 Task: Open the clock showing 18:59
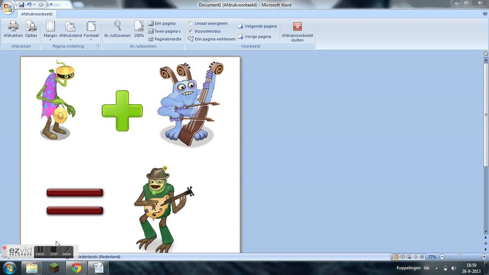coord(471,268)
